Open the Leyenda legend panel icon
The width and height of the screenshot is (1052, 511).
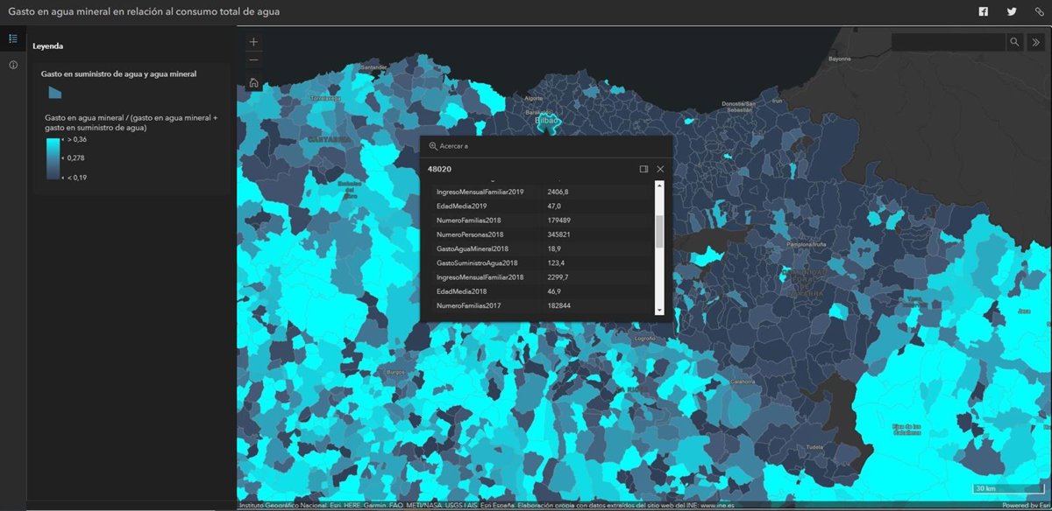click(x=13, y=38)
